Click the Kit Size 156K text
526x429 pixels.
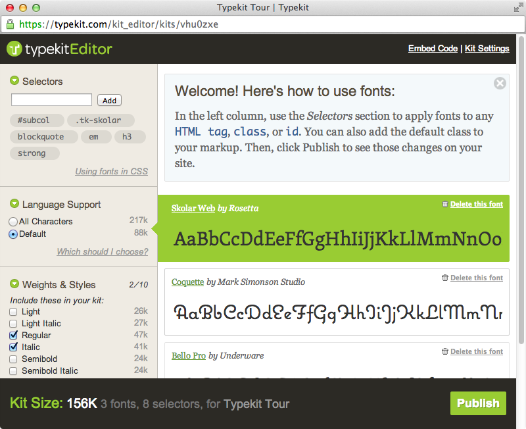(54, 403)
